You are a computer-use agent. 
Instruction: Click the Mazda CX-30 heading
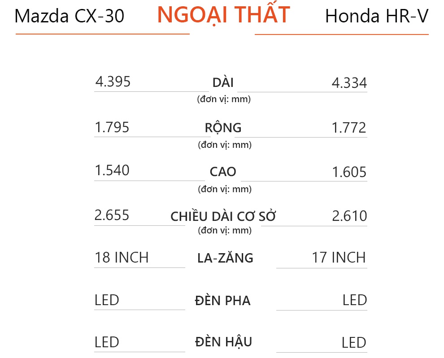(70, 17)
